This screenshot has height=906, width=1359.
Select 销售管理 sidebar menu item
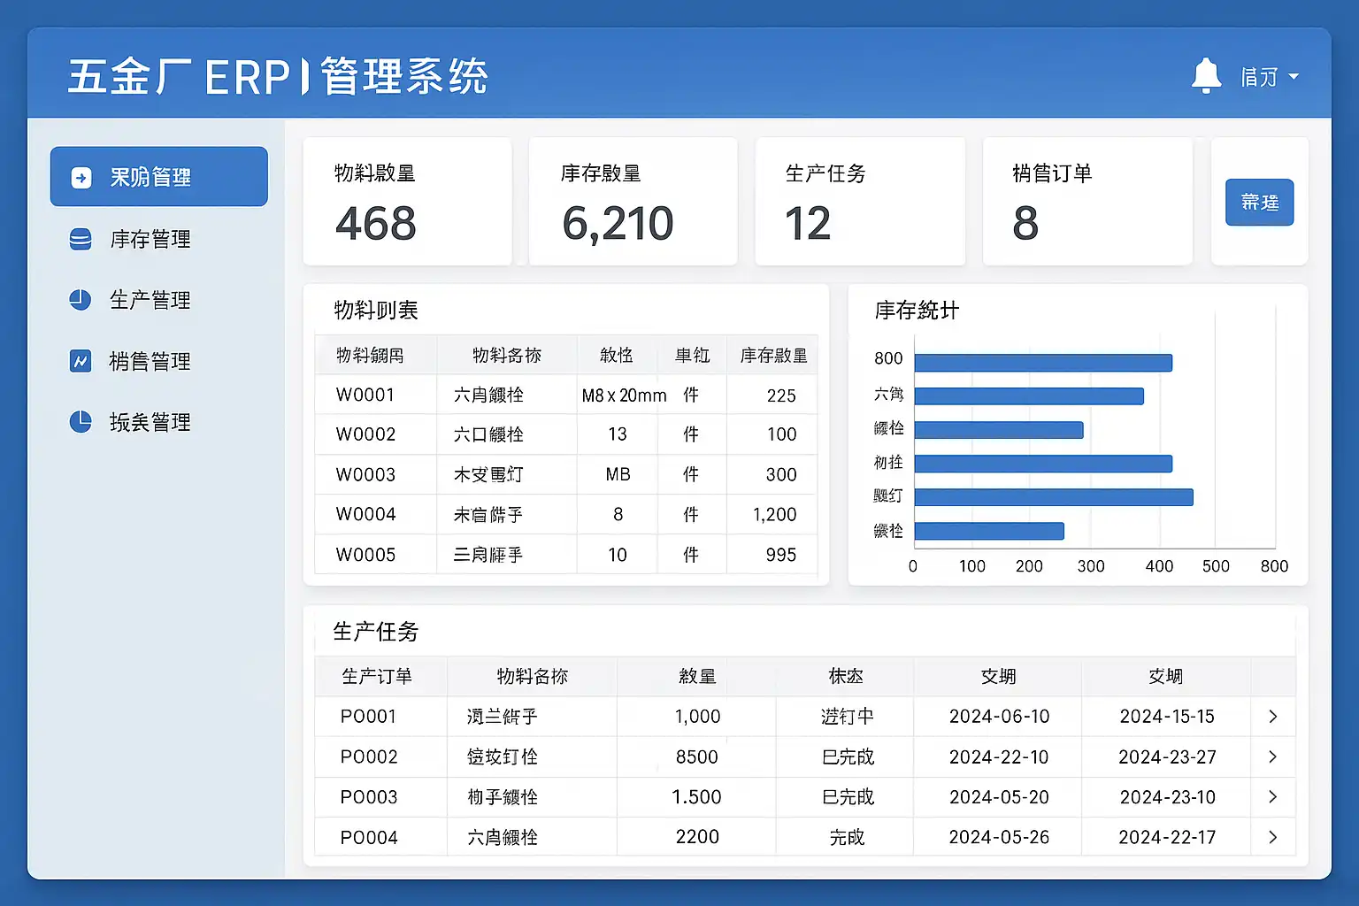click(x=150, y=361)
